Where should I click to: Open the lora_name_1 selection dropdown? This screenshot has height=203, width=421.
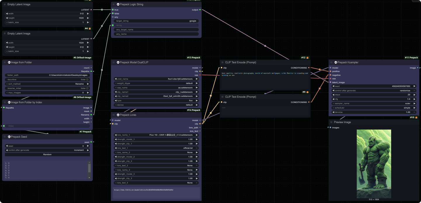(156, 135)
